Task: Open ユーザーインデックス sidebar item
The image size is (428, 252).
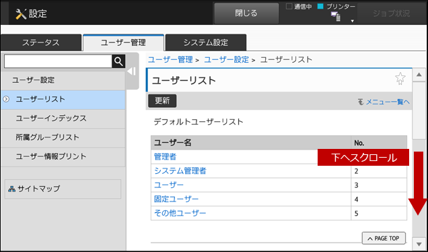Action: tap(63, 119)
